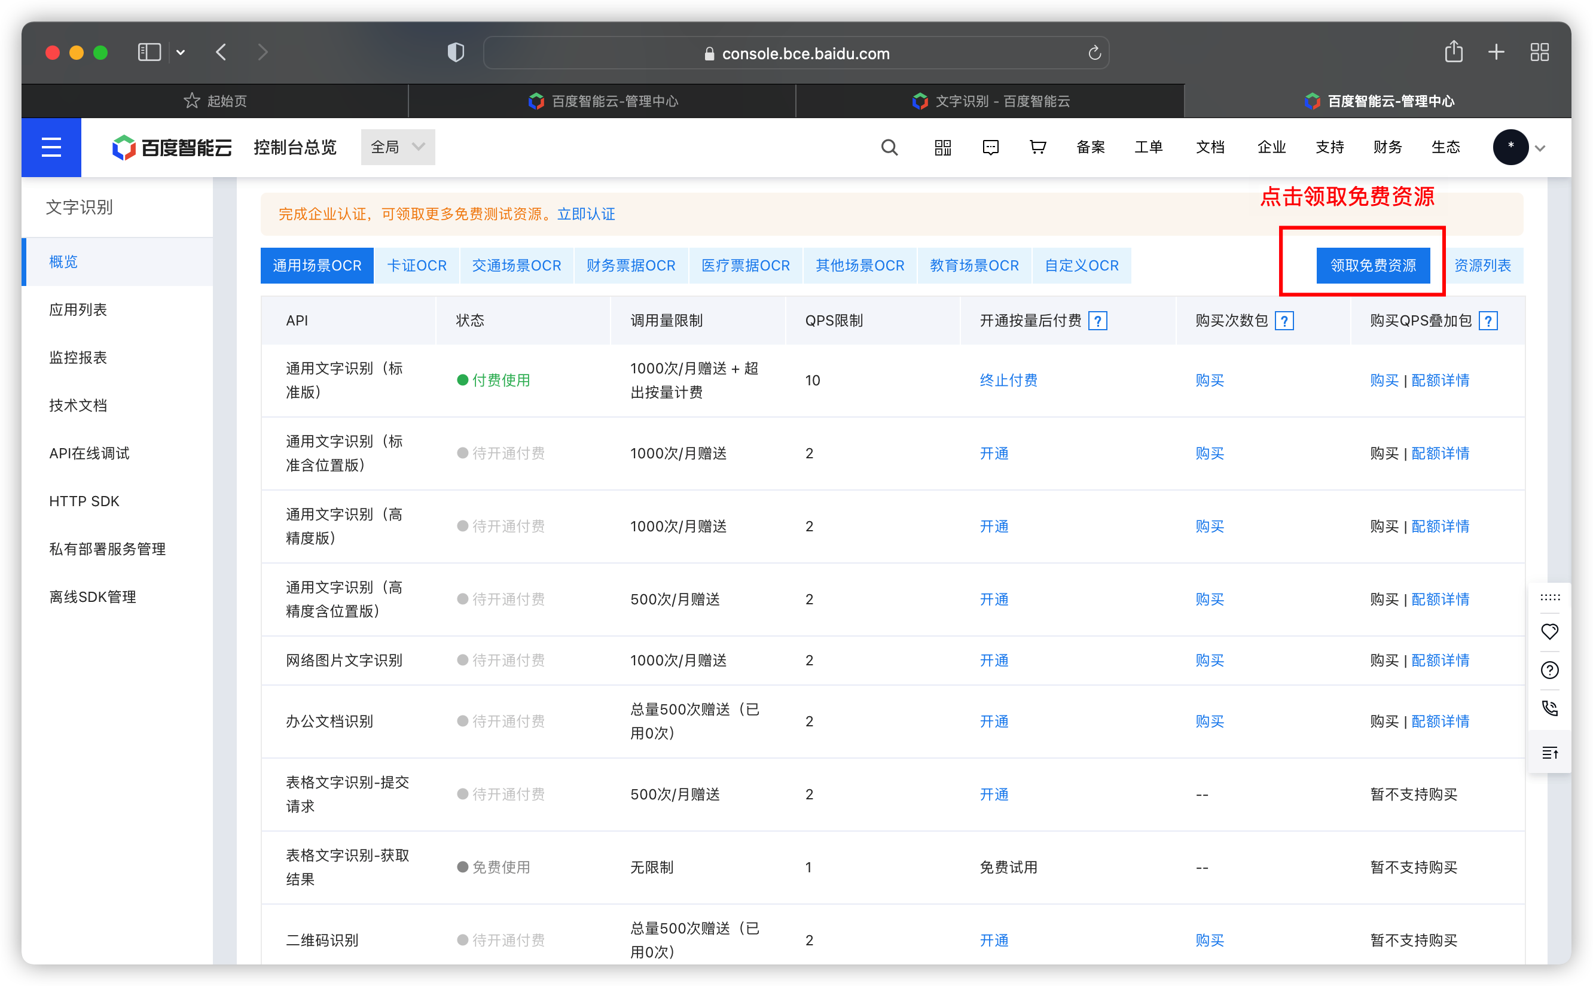Click the QR code icon in header
Screen dimensions: 1593x986
point(942,147)
